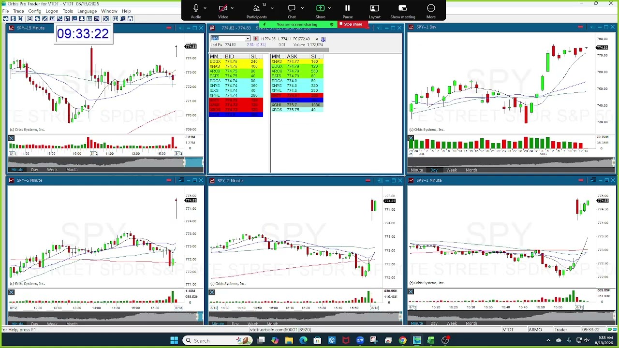Viewport: 619px width, 348px height.
Task: Pause the Zoom screen share
Action: click(x=347, y=11)
